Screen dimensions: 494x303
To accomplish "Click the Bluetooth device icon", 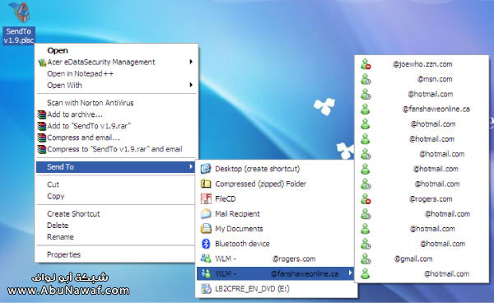I will click(x=206, y=244).
